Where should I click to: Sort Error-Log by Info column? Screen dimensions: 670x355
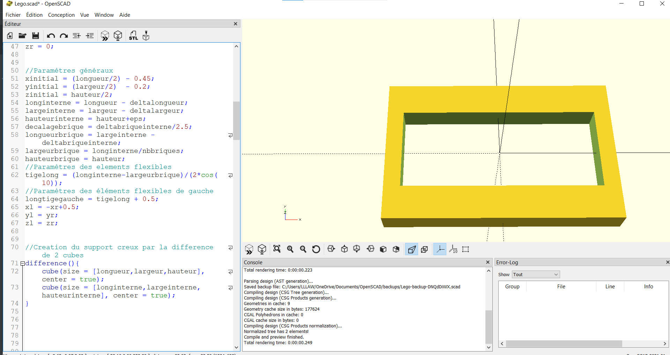tap(648, 286)
